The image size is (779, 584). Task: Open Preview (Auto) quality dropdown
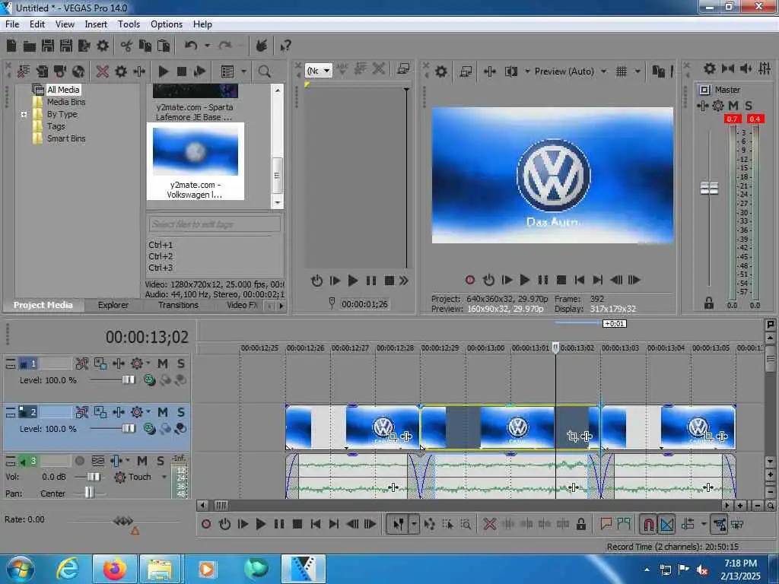point(603,71)
